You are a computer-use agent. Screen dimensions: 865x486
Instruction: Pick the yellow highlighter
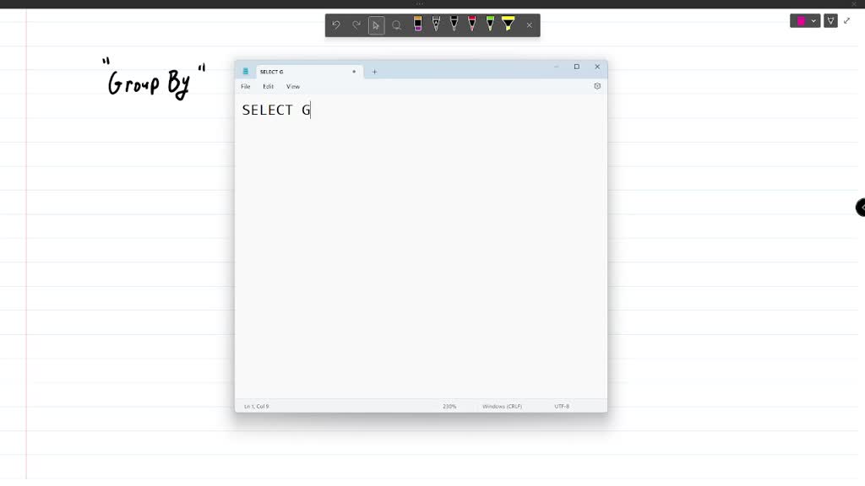click(x=508, y=24)
